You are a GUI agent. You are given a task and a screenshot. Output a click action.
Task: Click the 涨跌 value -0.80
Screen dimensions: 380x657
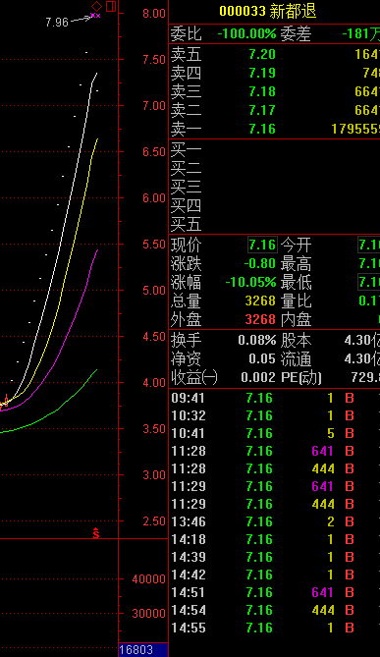click(x=260, y=263)
